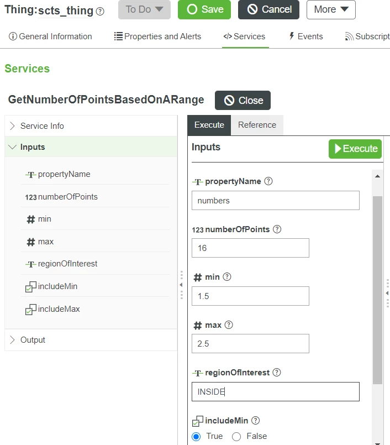Expand the Service Info section
This screenshot has height=445, width=390.
pyautogui.click(x=91, y=125)
